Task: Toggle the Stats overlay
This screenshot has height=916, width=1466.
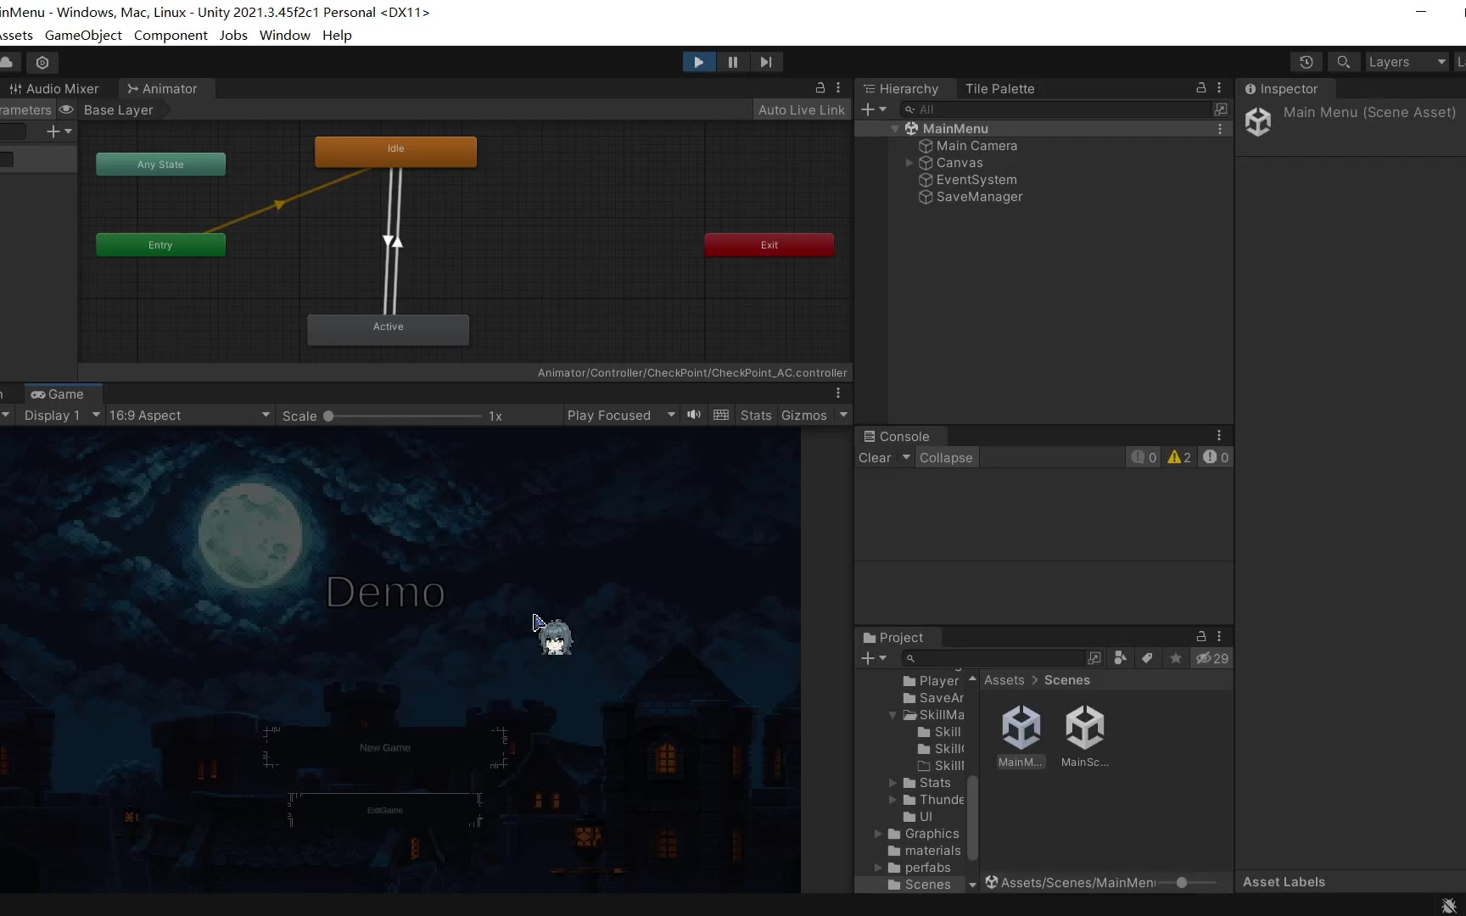Action: (x=756, y=415)
